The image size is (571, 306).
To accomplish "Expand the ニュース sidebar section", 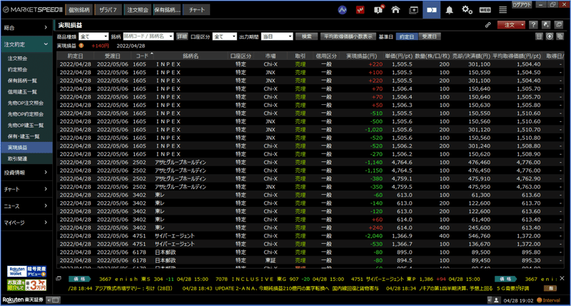I will 26,206.
